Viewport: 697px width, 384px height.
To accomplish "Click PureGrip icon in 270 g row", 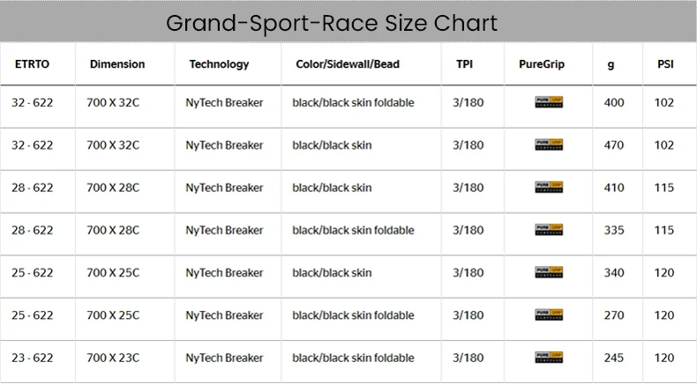I will pyautogui.click(x=549, y=315).
